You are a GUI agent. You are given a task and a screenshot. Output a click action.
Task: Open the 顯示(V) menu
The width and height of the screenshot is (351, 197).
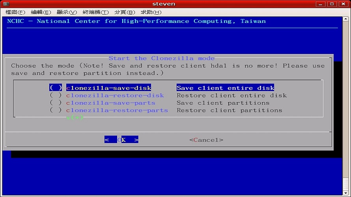67,12
